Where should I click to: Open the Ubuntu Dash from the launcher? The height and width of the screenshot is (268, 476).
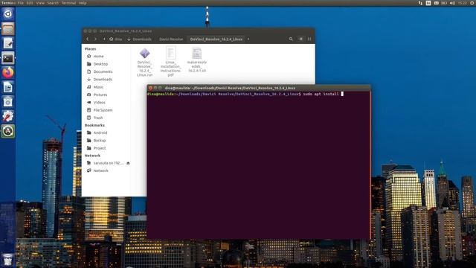click(8, 14)
